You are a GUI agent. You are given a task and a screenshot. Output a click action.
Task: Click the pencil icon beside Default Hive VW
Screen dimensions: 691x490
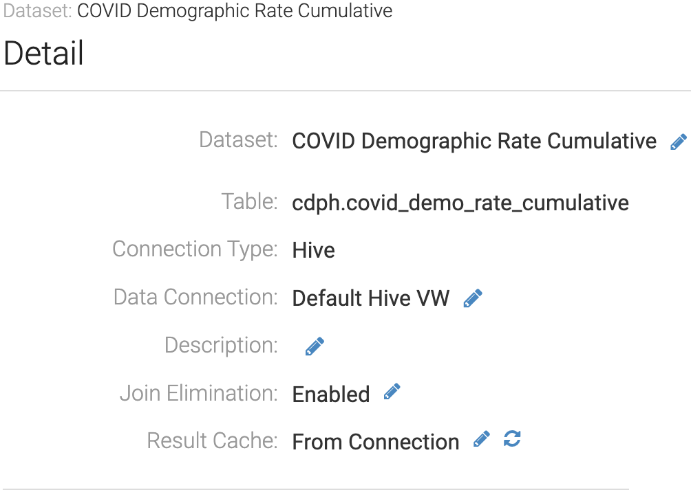(473, 298)
